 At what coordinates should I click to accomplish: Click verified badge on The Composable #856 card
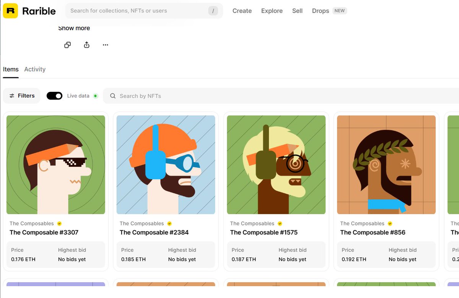tap(390, 223)
